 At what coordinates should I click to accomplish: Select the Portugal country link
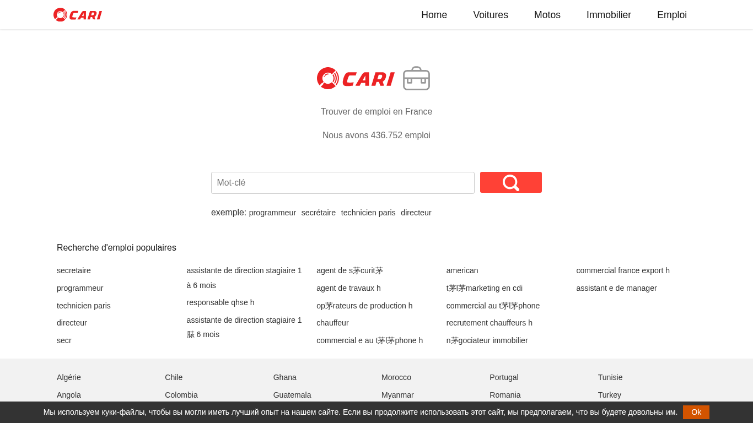point(504,377)
